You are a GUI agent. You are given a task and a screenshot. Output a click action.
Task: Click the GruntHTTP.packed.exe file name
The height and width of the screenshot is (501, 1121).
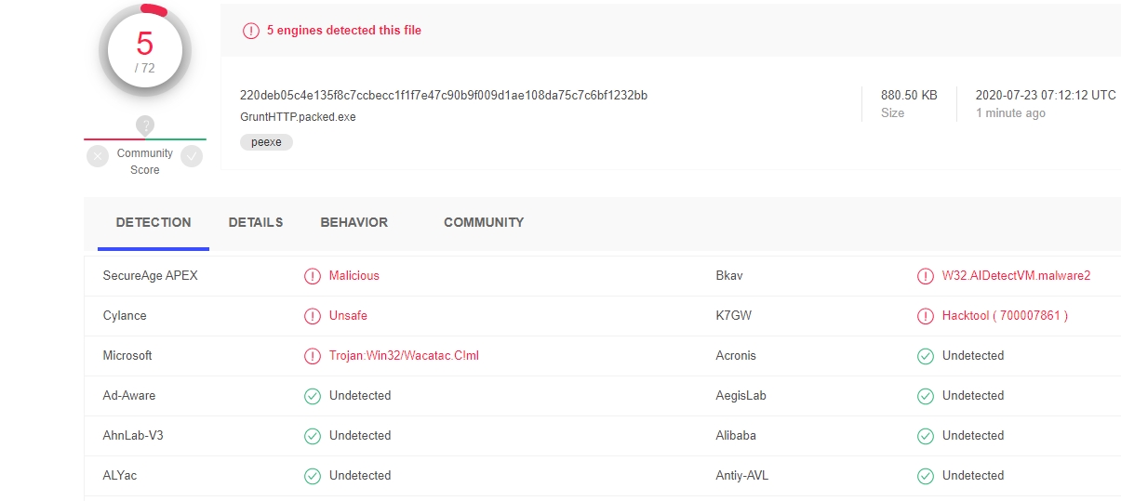click(298, 117)
